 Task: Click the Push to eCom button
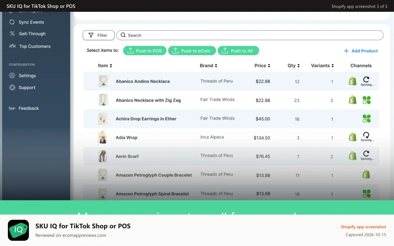coord(192,51)
